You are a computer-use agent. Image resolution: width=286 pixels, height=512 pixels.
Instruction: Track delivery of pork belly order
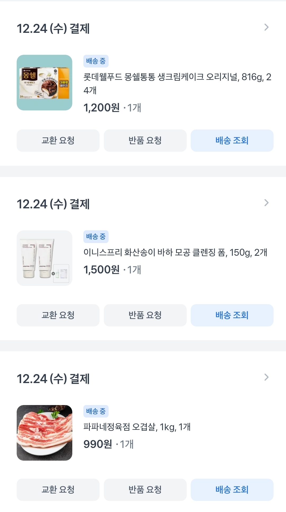coord(232,490)
